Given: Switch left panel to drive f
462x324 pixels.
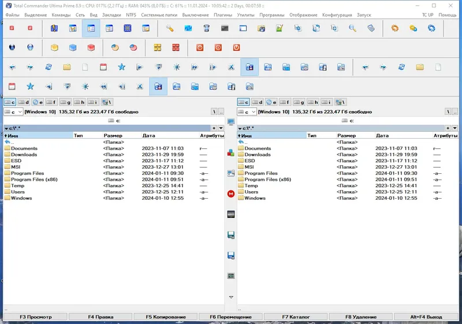Looking at the screenshot, I should coord(51,102).
